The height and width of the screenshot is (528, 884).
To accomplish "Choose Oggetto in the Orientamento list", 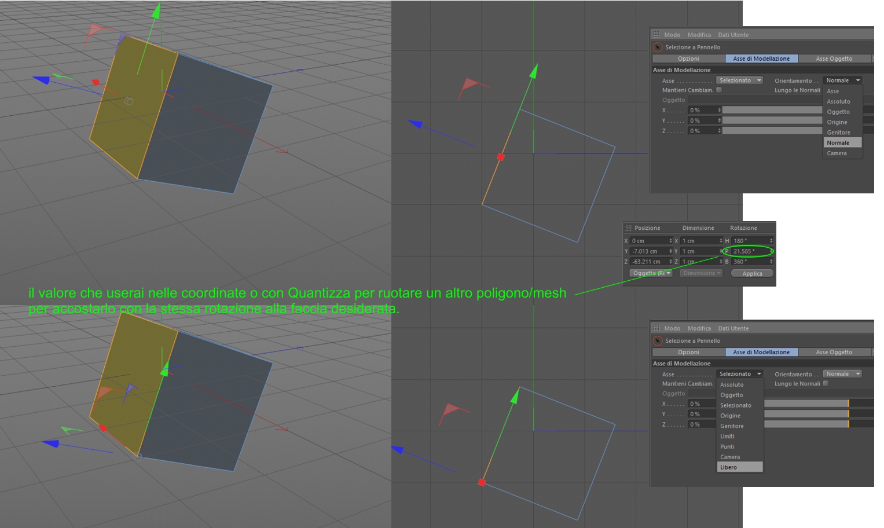I will tap(843, 112).
